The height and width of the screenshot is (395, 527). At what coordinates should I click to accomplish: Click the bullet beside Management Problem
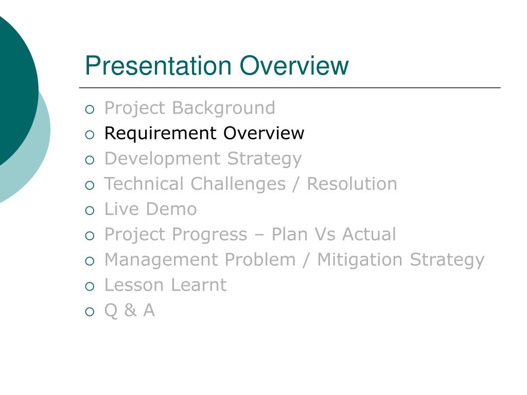(90, 261)
